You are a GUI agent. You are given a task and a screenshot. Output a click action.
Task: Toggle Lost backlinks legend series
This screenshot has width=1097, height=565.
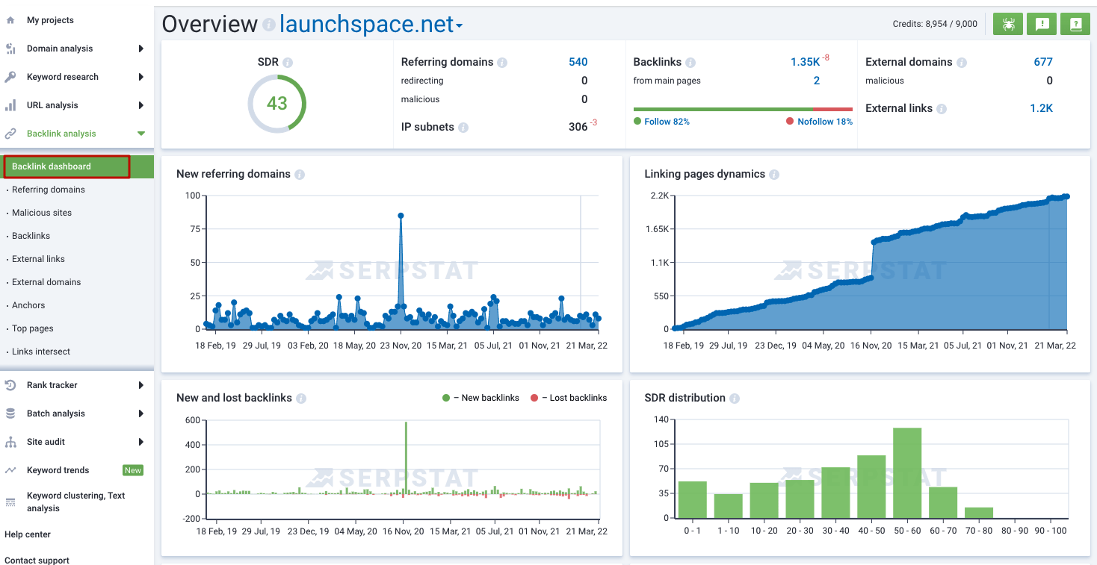coord(569,398)
